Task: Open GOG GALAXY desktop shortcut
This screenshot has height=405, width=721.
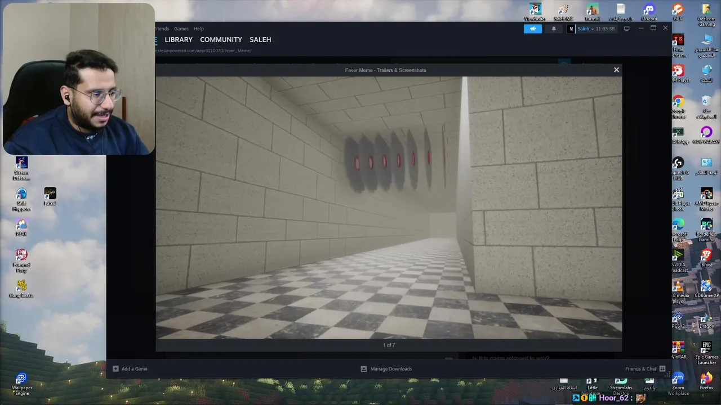Action: click(706, 135)
